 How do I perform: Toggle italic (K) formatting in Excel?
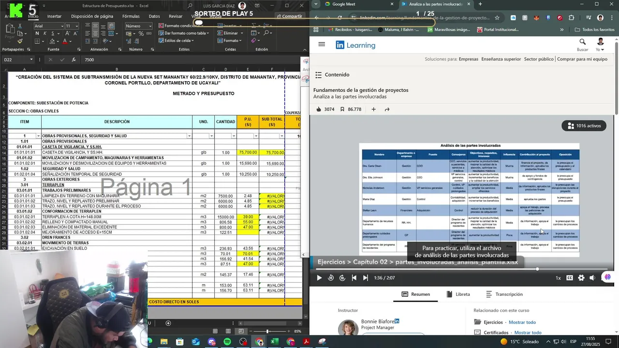(x=44, y=33)
